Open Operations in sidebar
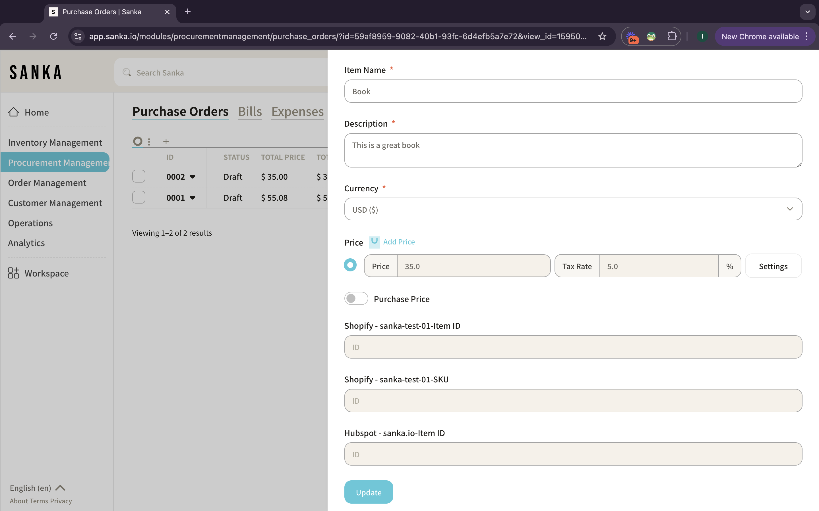 click(30, 223)
